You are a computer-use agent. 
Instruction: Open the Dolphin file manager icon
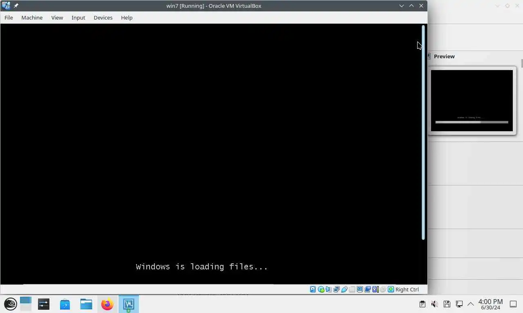(86, 304)
